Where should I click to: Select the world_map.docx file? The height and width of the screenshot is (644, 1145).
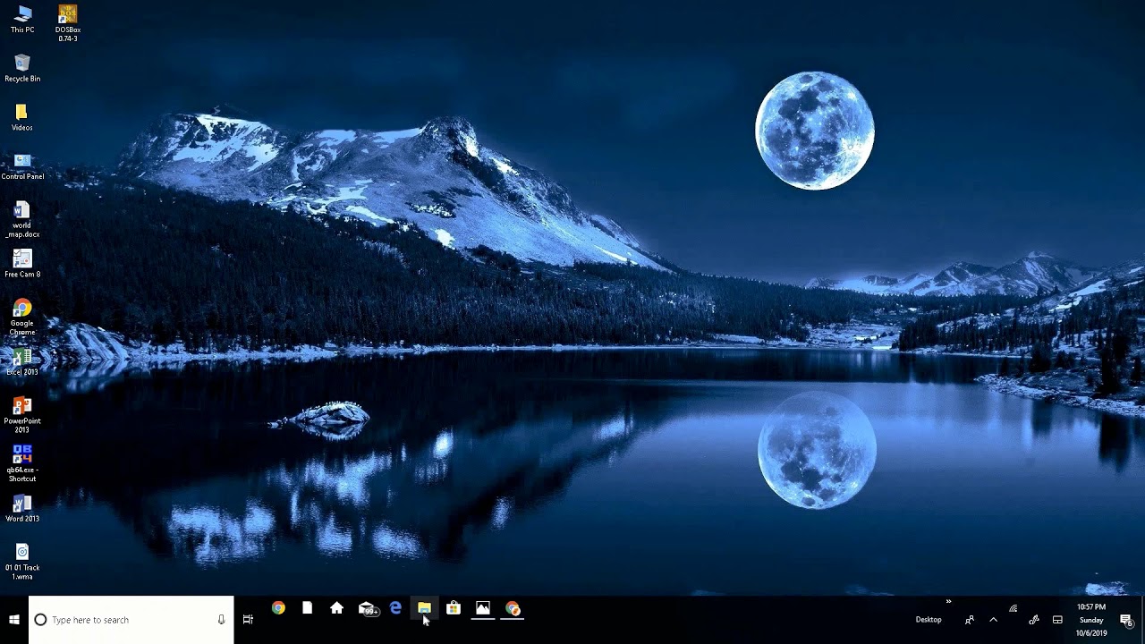tap(22, 219)
